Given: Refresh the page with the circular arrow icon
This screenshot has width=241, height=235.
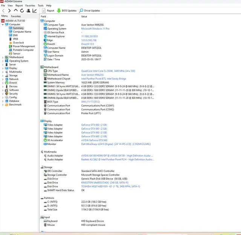Looking at the screenshot, I should (22, 11).
